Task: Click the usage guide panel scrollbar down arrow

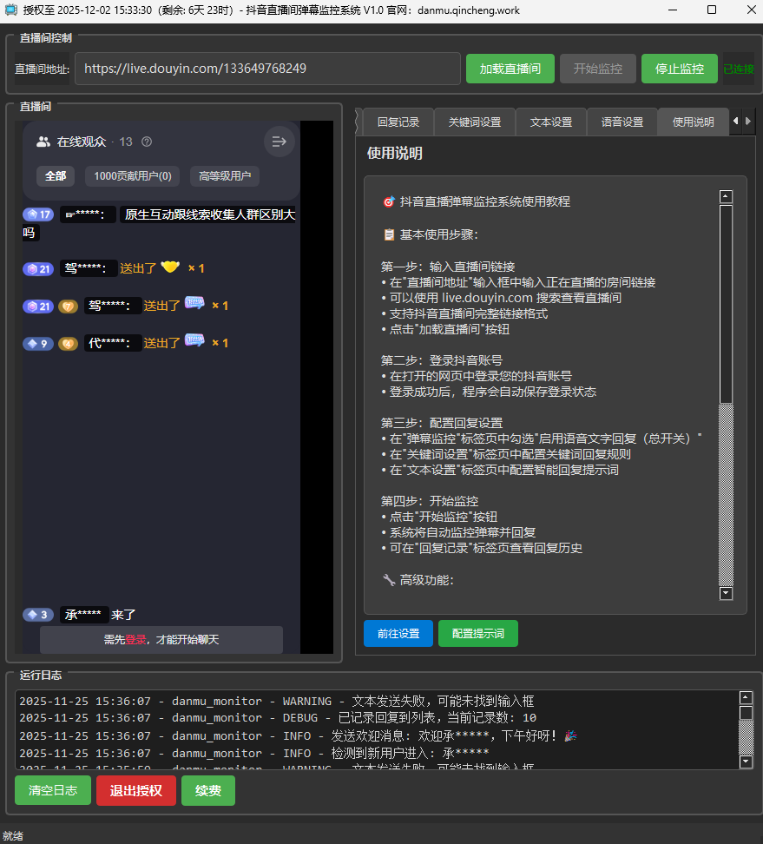Action: click(x=726, y=594)
